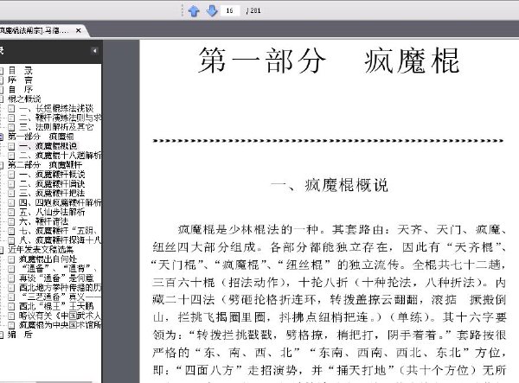The height and width of the screenshot is (383, 519).
Task: Open bookmark 二、鞭杆演练法则与求
Action: 61,118
